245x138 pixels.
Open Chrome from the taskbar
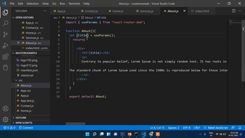[x=151, y=134]
